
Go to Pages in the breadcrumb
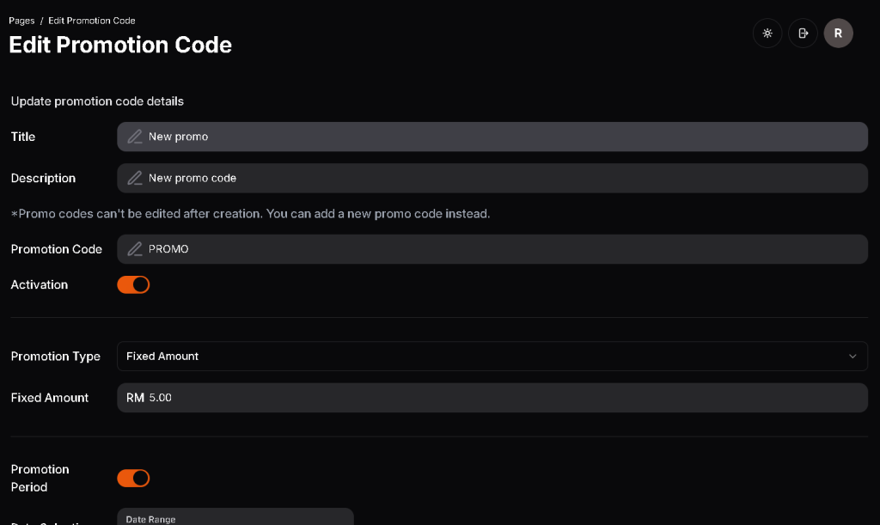click(21, 21)
